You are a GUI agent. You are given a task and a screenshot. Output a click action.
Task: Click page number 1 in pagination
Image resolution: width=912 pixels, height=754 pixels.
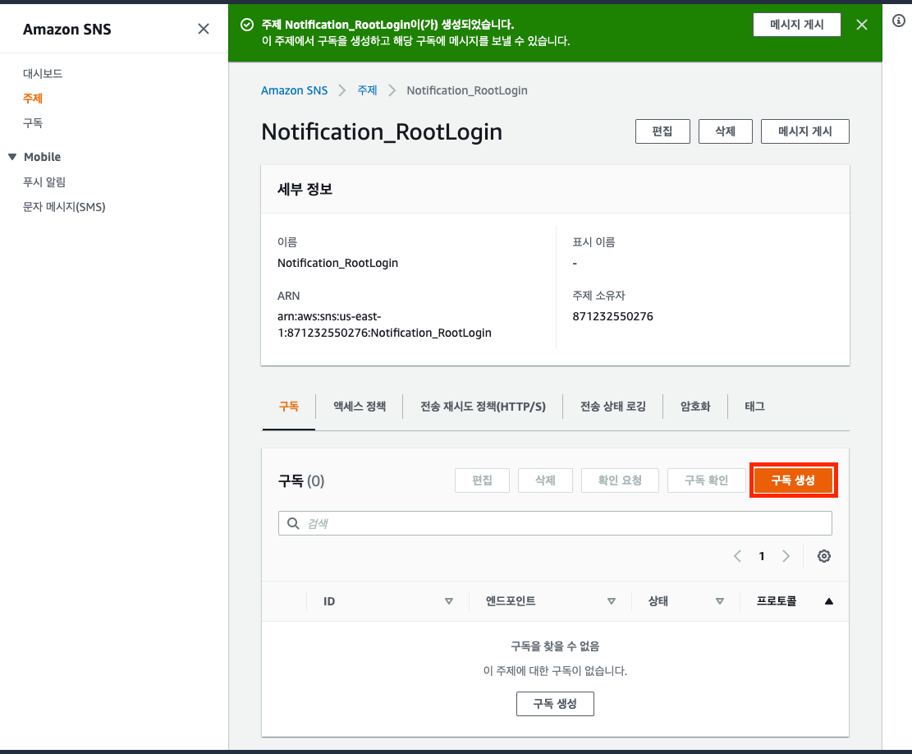[x=761, y=556]
